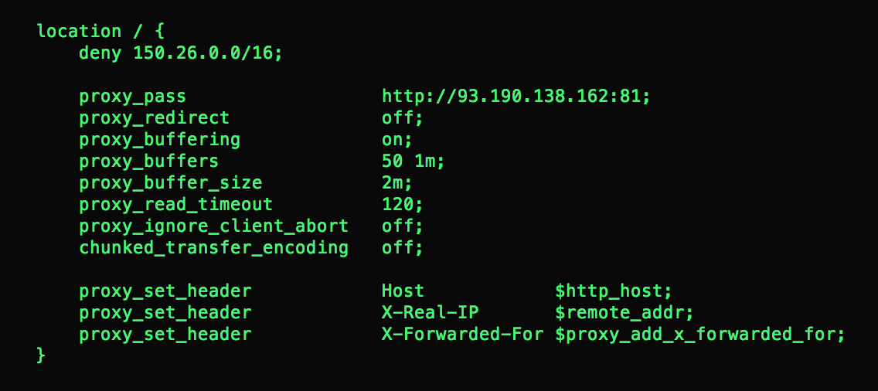The width and height of the screenshot is (878, 391).
Task: Click the proxy_ignore_client_abort directive
Action: pyautogui.click(x=213, y=226)
